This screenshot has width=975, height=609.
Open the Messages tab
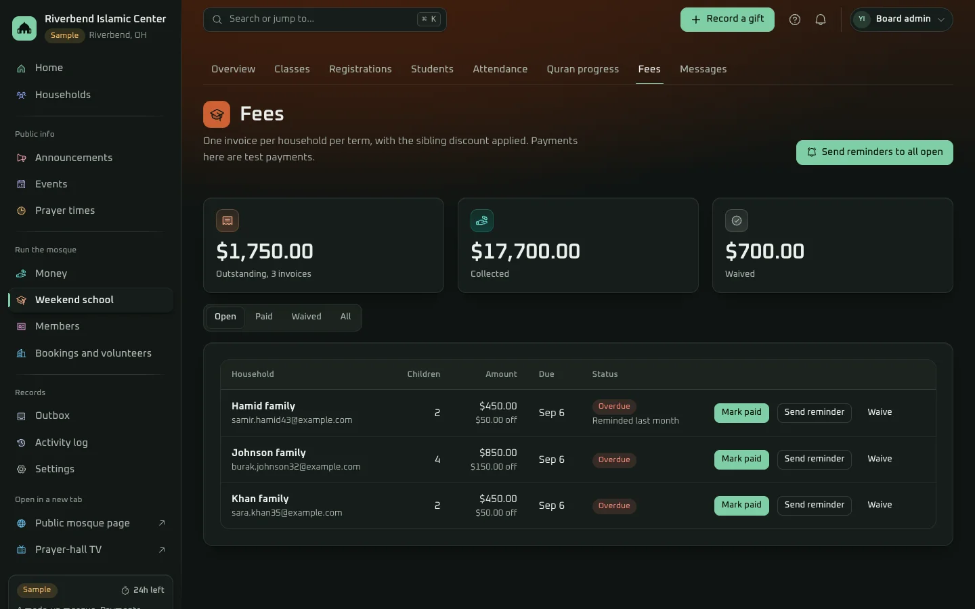pos(703,69)
